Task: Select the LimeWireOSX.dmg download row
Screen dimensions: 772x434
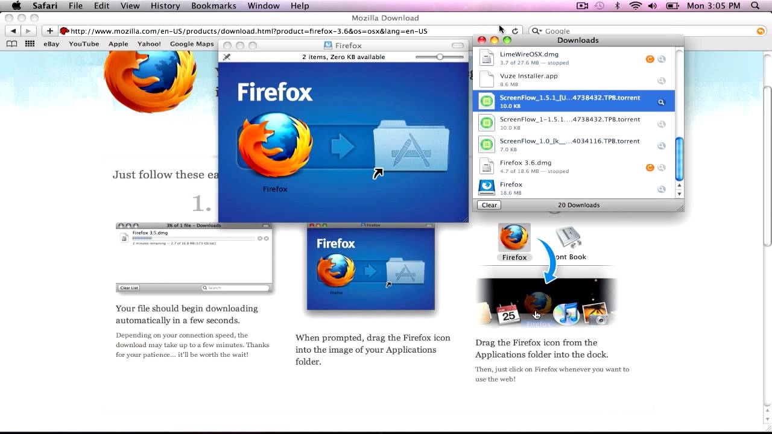Action: tap(574, 58)
